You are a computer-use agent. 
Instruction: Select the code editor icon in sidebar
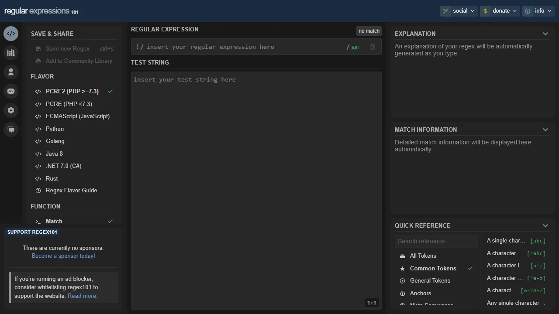point(10,33)
